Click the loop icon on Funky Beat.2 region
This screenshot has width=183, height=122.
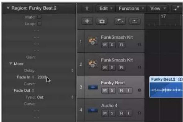tap(180, 79)
